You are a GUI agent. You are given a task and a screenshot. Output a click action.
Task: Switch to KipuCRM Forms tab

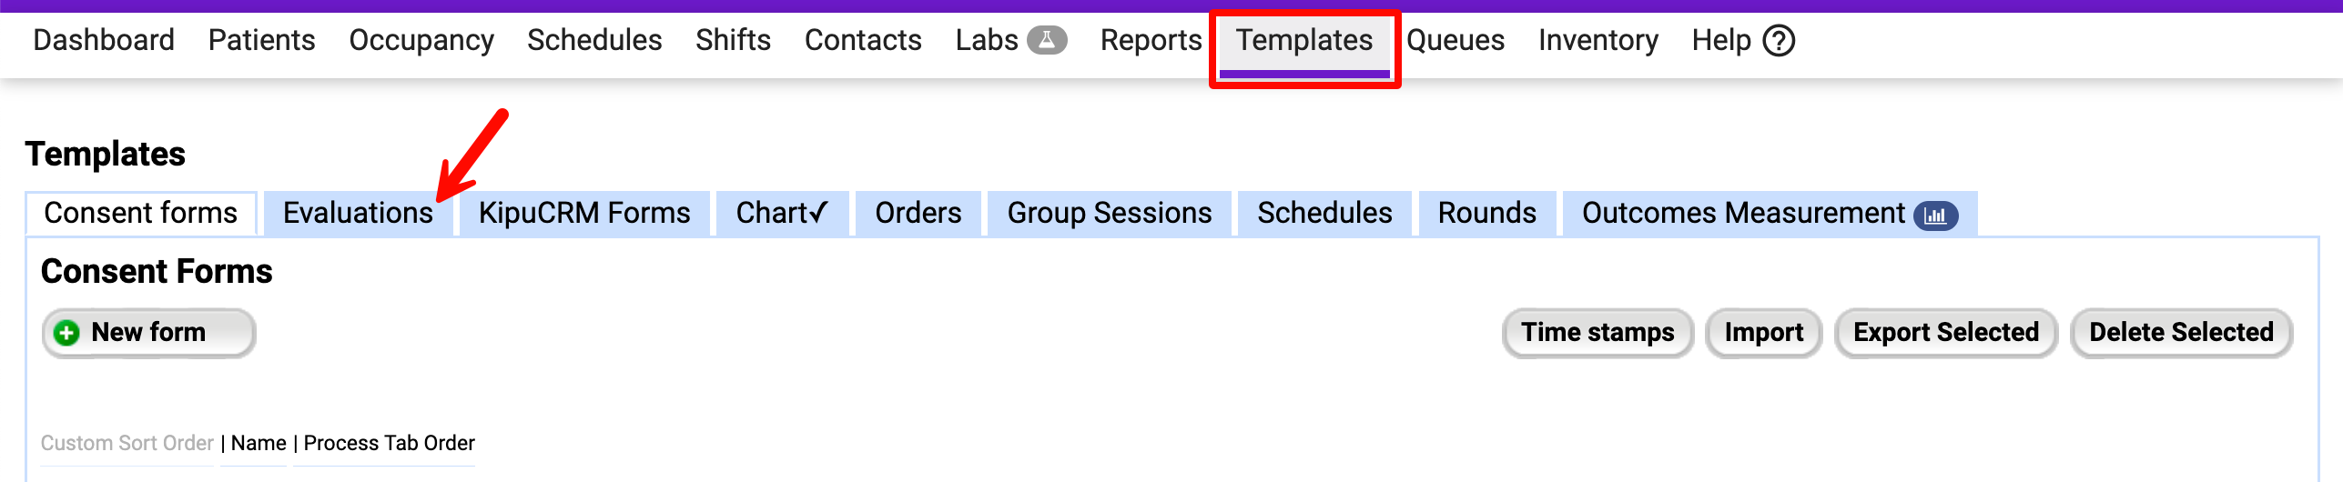coord(584,214)
